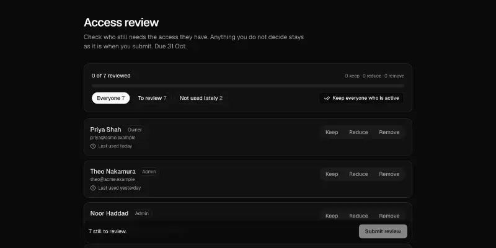
Task: Click the name Noor Haddad
Action: (x=109, y=213)
